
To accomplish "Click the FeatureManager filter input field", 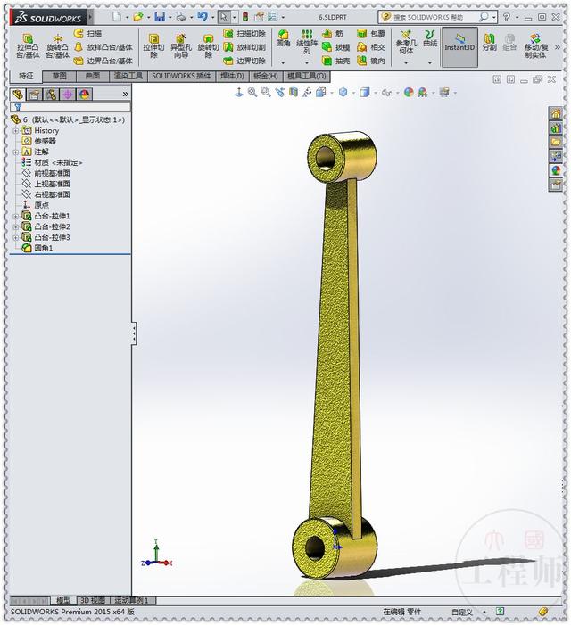I will coord(70,107).
